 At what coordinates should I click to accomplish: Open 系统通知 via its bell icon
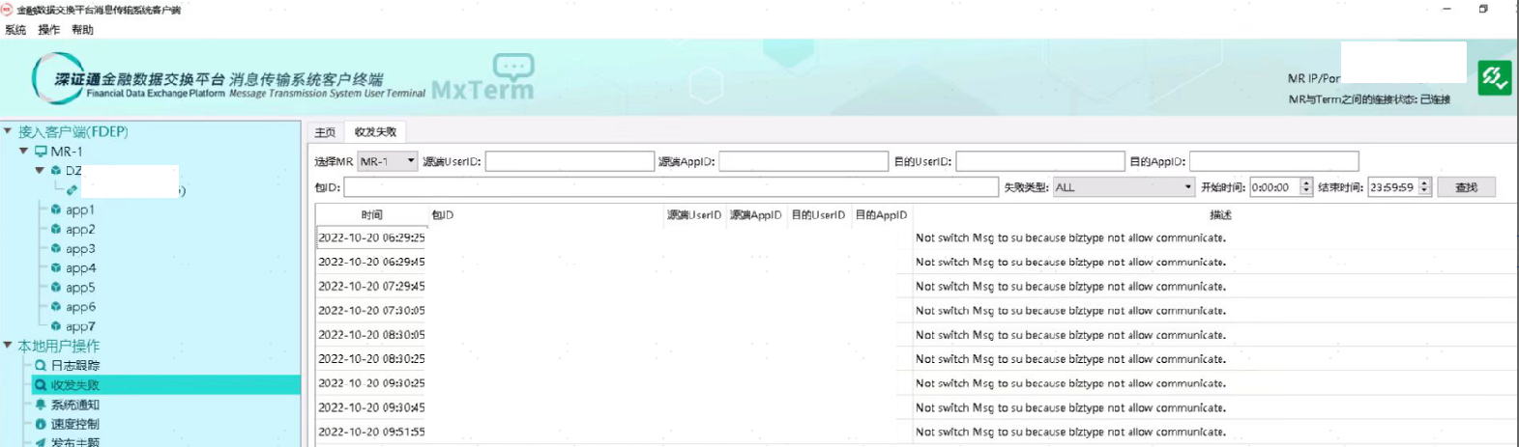coord(41,405)
